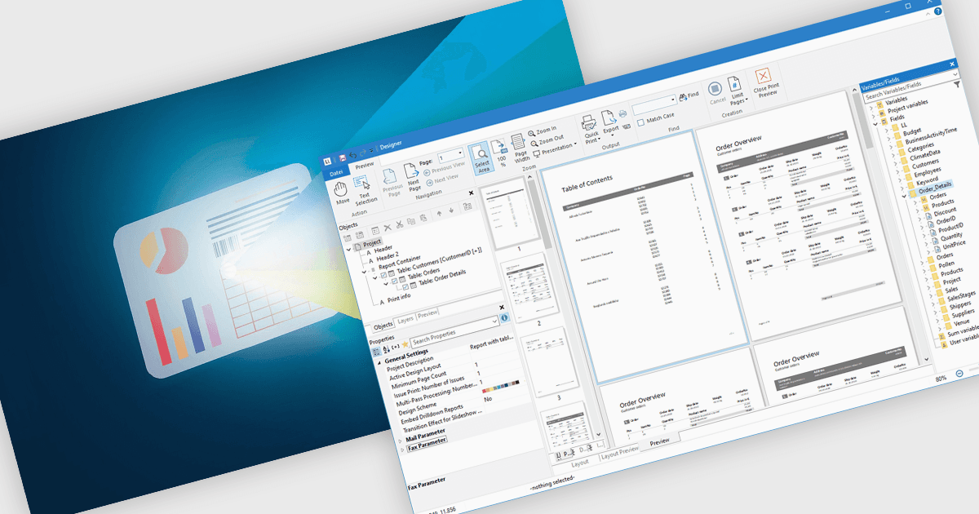The width and height of the screenshot is (979, 514).
Task: Click Close Print Preview
Action: click(x=764, y=82)
